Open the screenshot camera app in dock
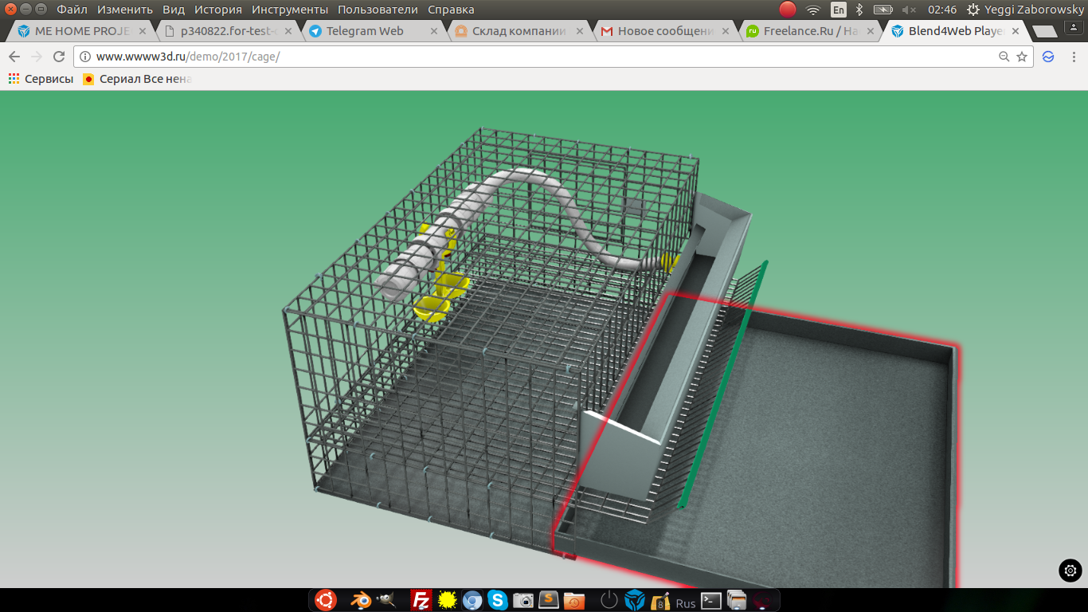1088x612 pixels. (523, 600)
